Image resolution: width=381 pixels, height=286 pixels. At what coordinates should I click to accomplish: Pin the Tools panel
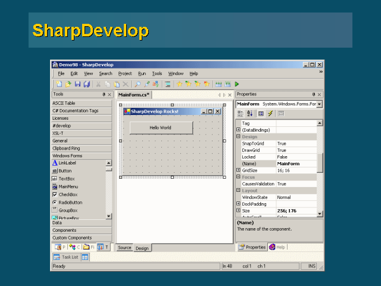pyautogui.click(x=104, y=94)
